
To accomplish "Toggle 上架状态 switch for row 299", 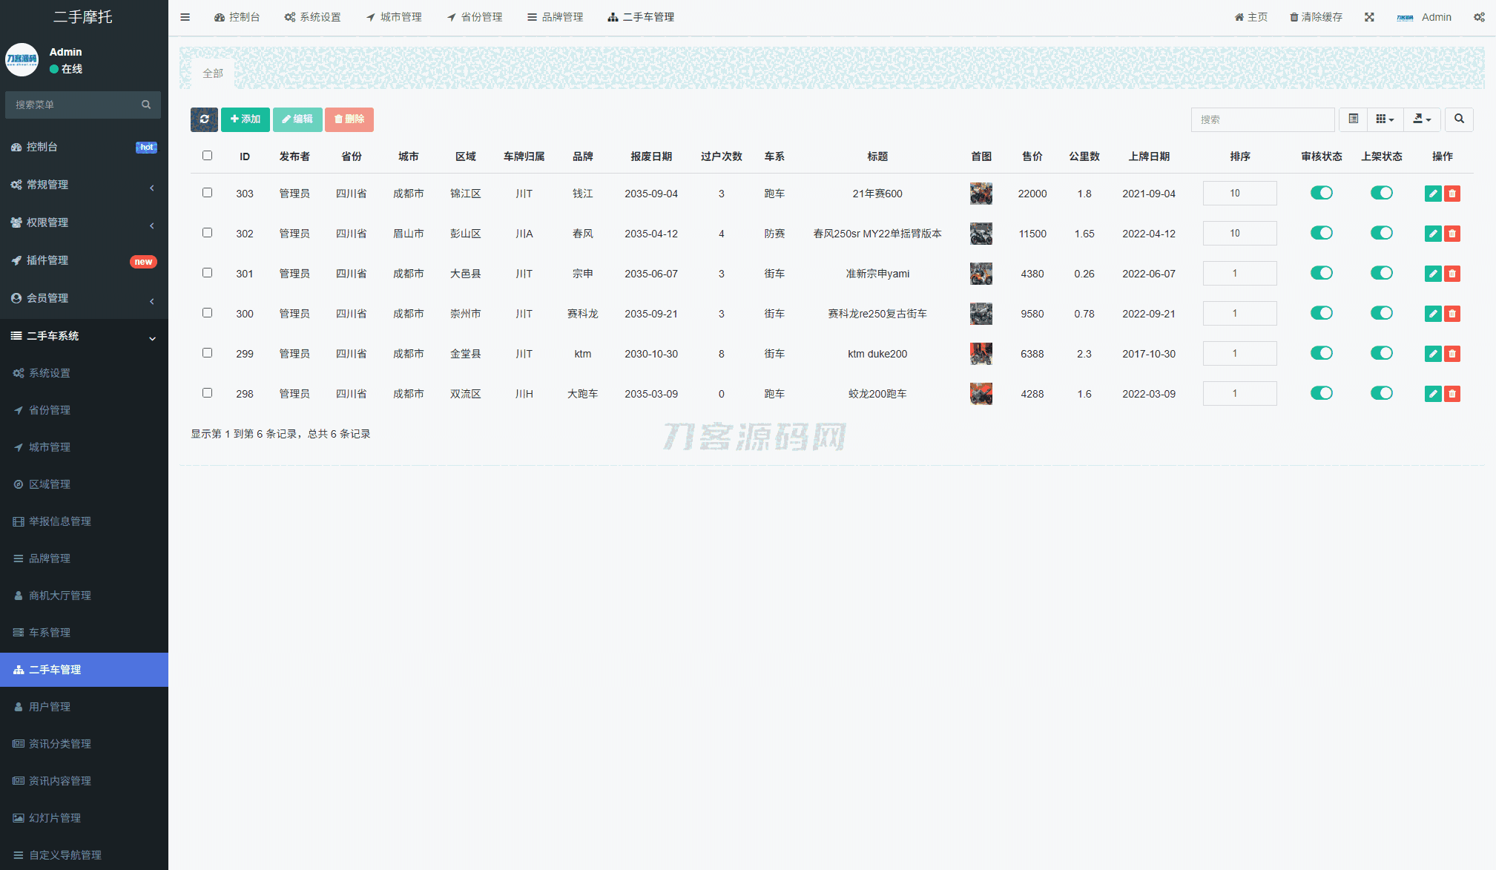I will pos(1381,353).
